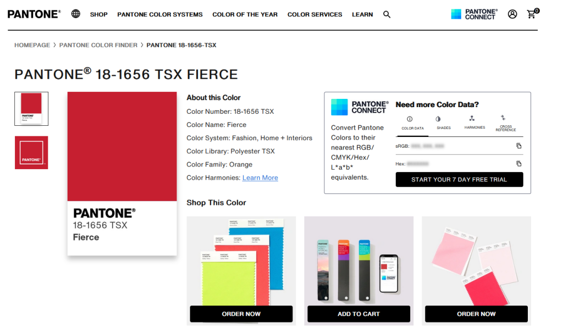Click the large Fierce red color swatch

point(122,147)
